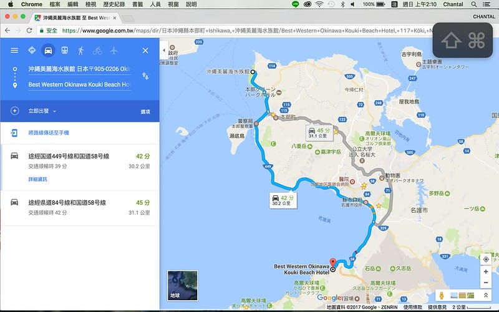Close the Google Maps browser tab
The image size is (499, 312).
tap(115, 18)
